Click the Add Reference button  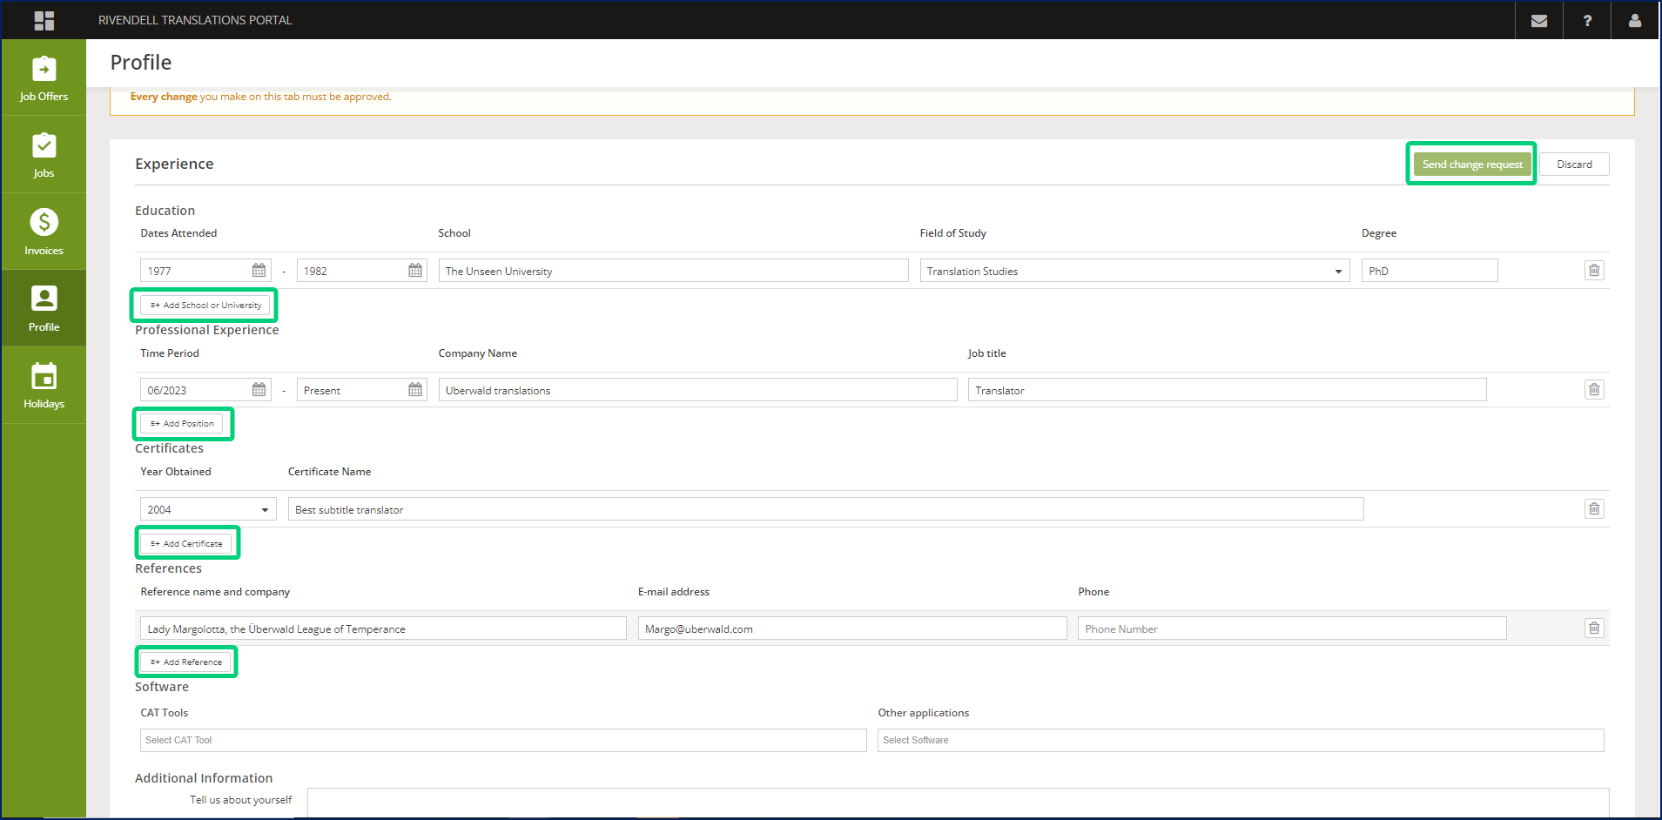pyautogui.click(x=185, y=662)
